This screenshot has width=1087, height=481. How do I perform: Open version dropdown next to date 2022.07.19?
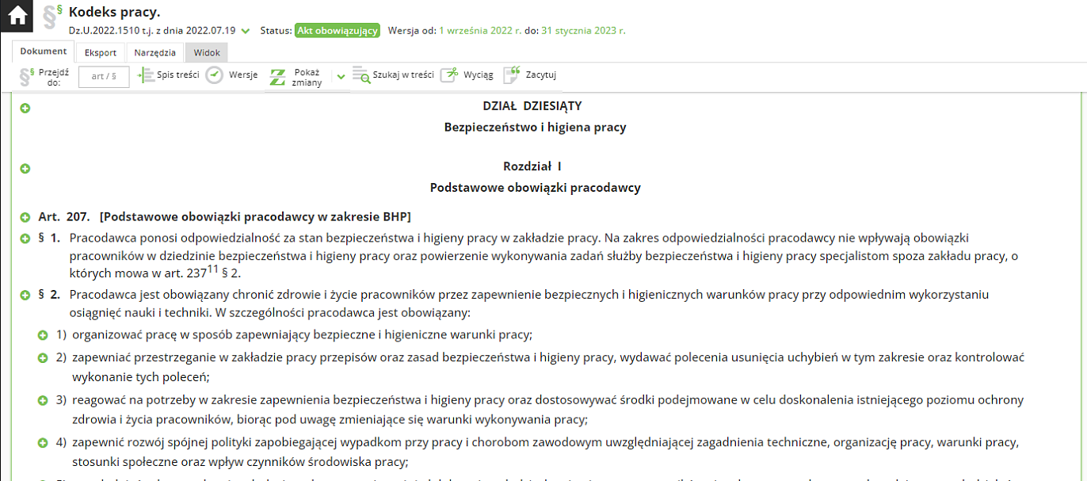click(x=246, y=31)
